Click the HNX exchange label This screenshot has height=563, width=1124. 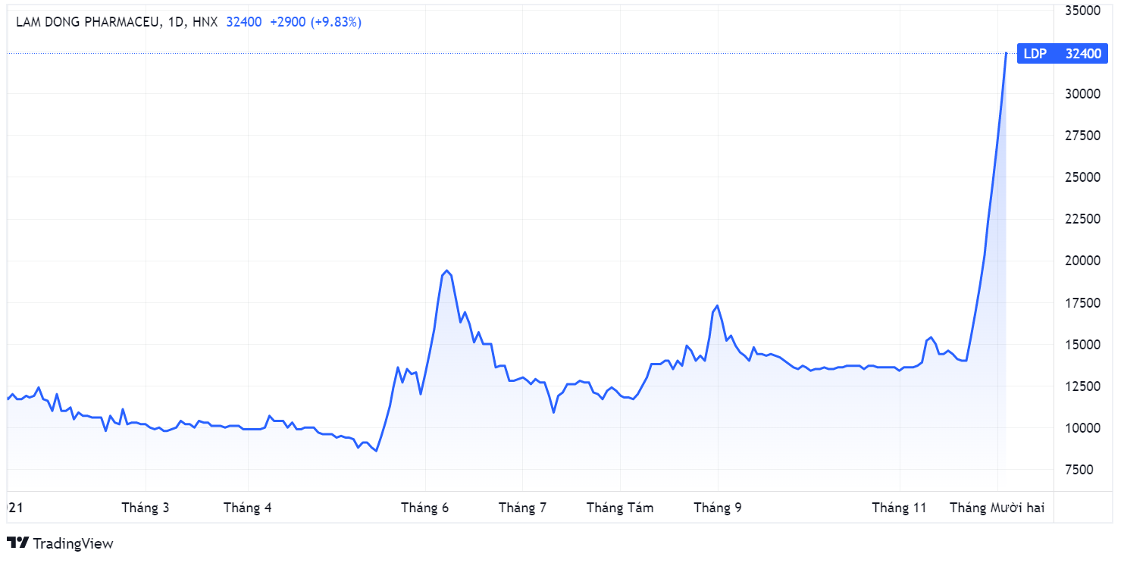[x=205, y=22]
